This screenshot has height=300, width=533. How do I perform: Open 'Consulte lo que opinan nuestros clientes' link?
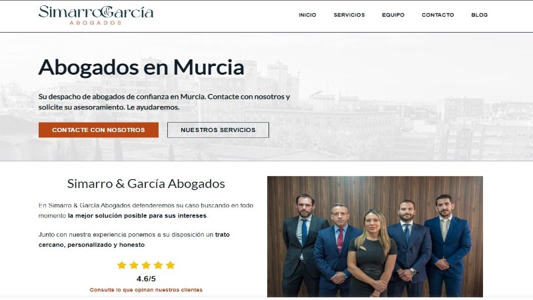[x=146, y=290]
